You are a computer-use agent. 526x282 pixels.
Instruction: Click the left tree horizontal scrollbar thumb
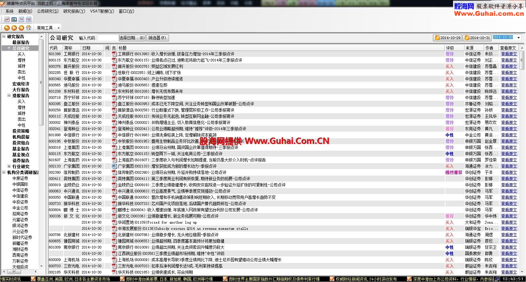point(14,272)
